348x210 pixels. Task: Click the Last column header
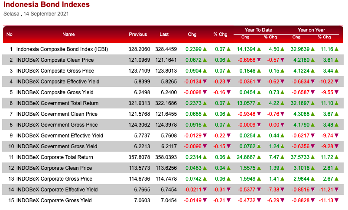tap(164, 34)
